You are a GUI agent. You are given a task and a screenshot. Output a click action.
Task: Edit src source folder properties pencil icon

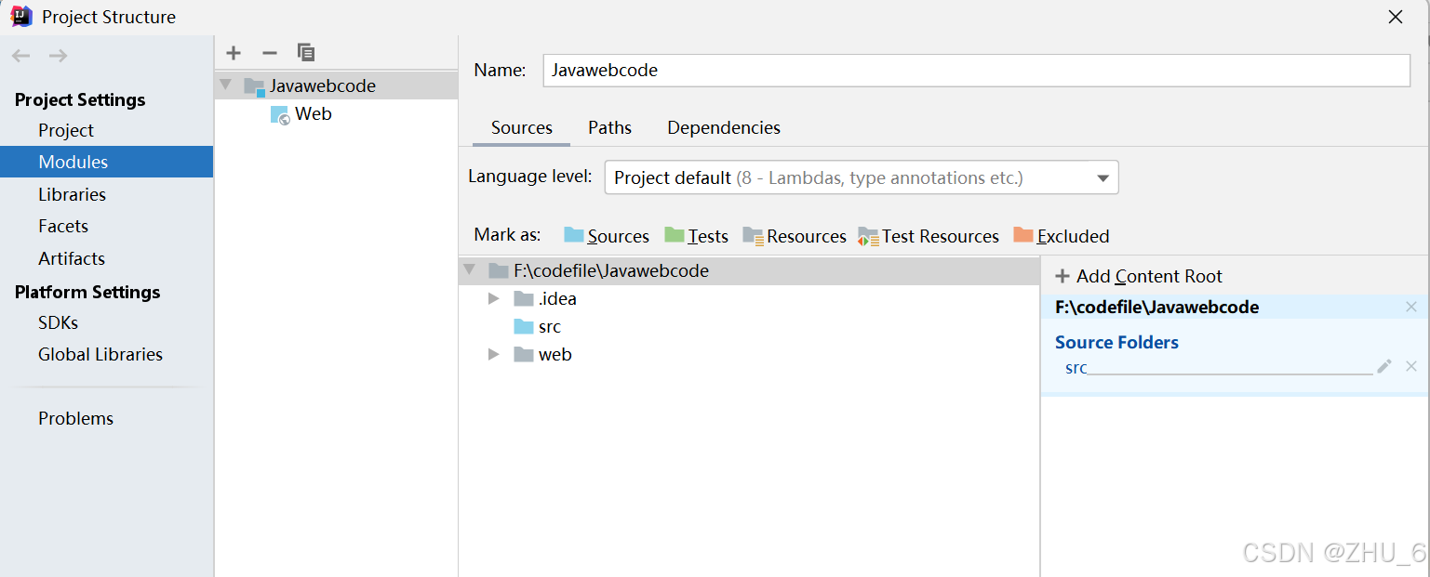[x=1384, y=366]
